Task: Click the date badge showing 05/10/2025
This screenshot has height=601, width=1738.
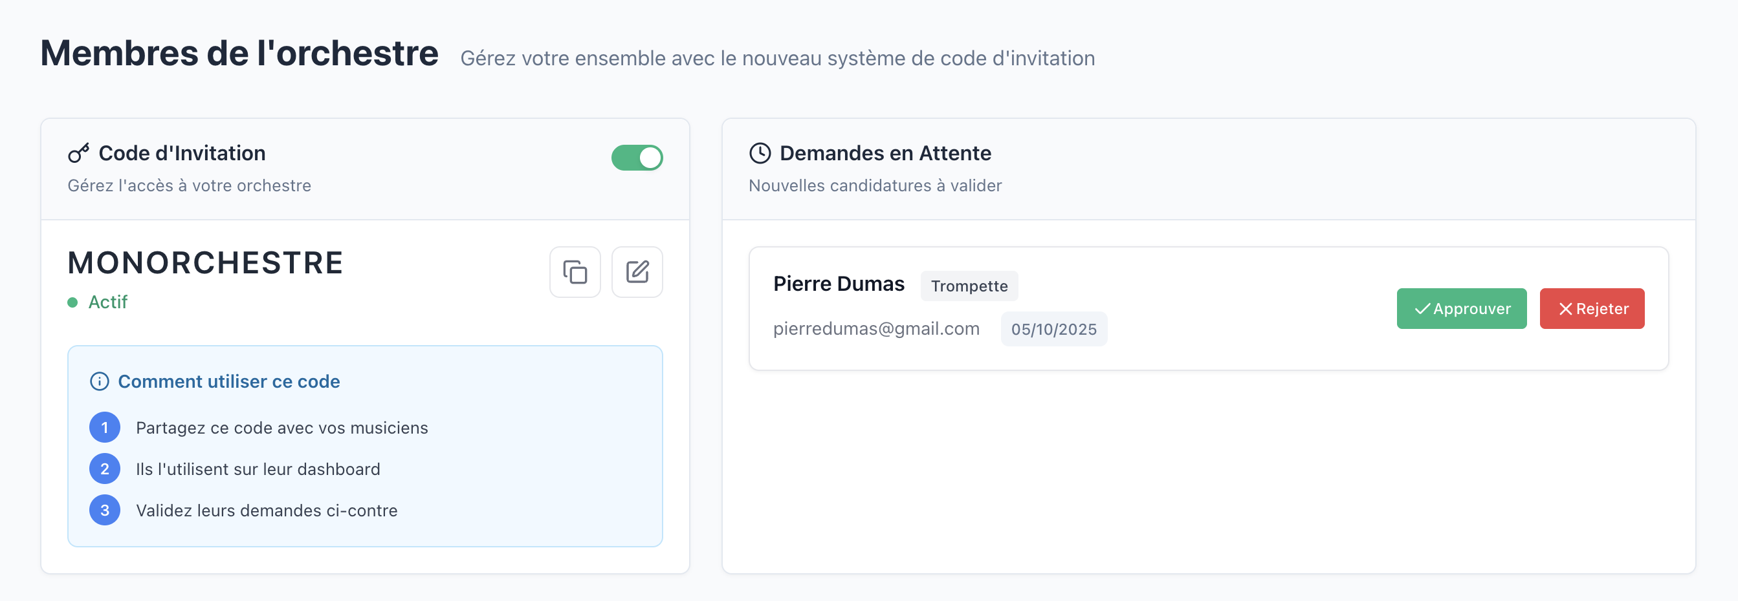Action: coord(1054,329)
